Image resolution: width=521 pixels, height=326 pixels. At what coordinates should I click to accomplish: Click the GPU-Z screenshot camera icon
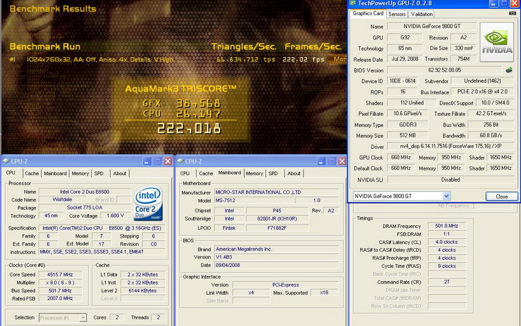513,13
